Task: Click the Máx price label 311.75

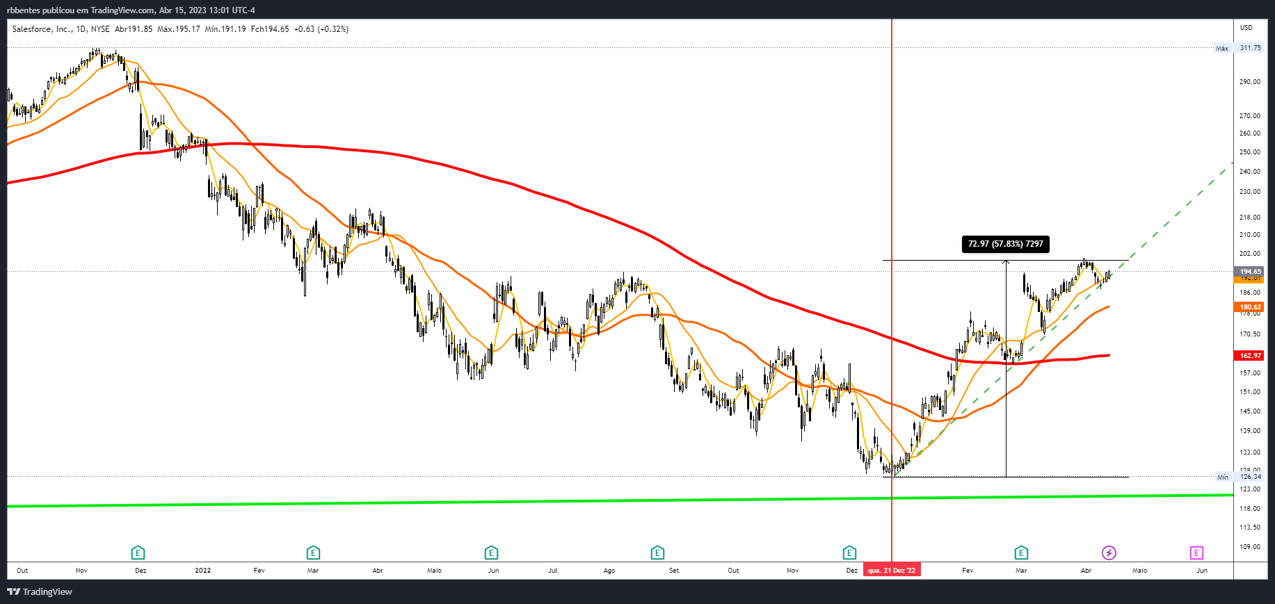Action: pyautogui.click(x=1250, y=48)
